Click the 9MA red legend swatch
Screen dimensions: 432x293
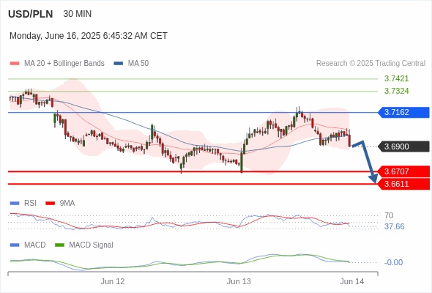point(50,204)
